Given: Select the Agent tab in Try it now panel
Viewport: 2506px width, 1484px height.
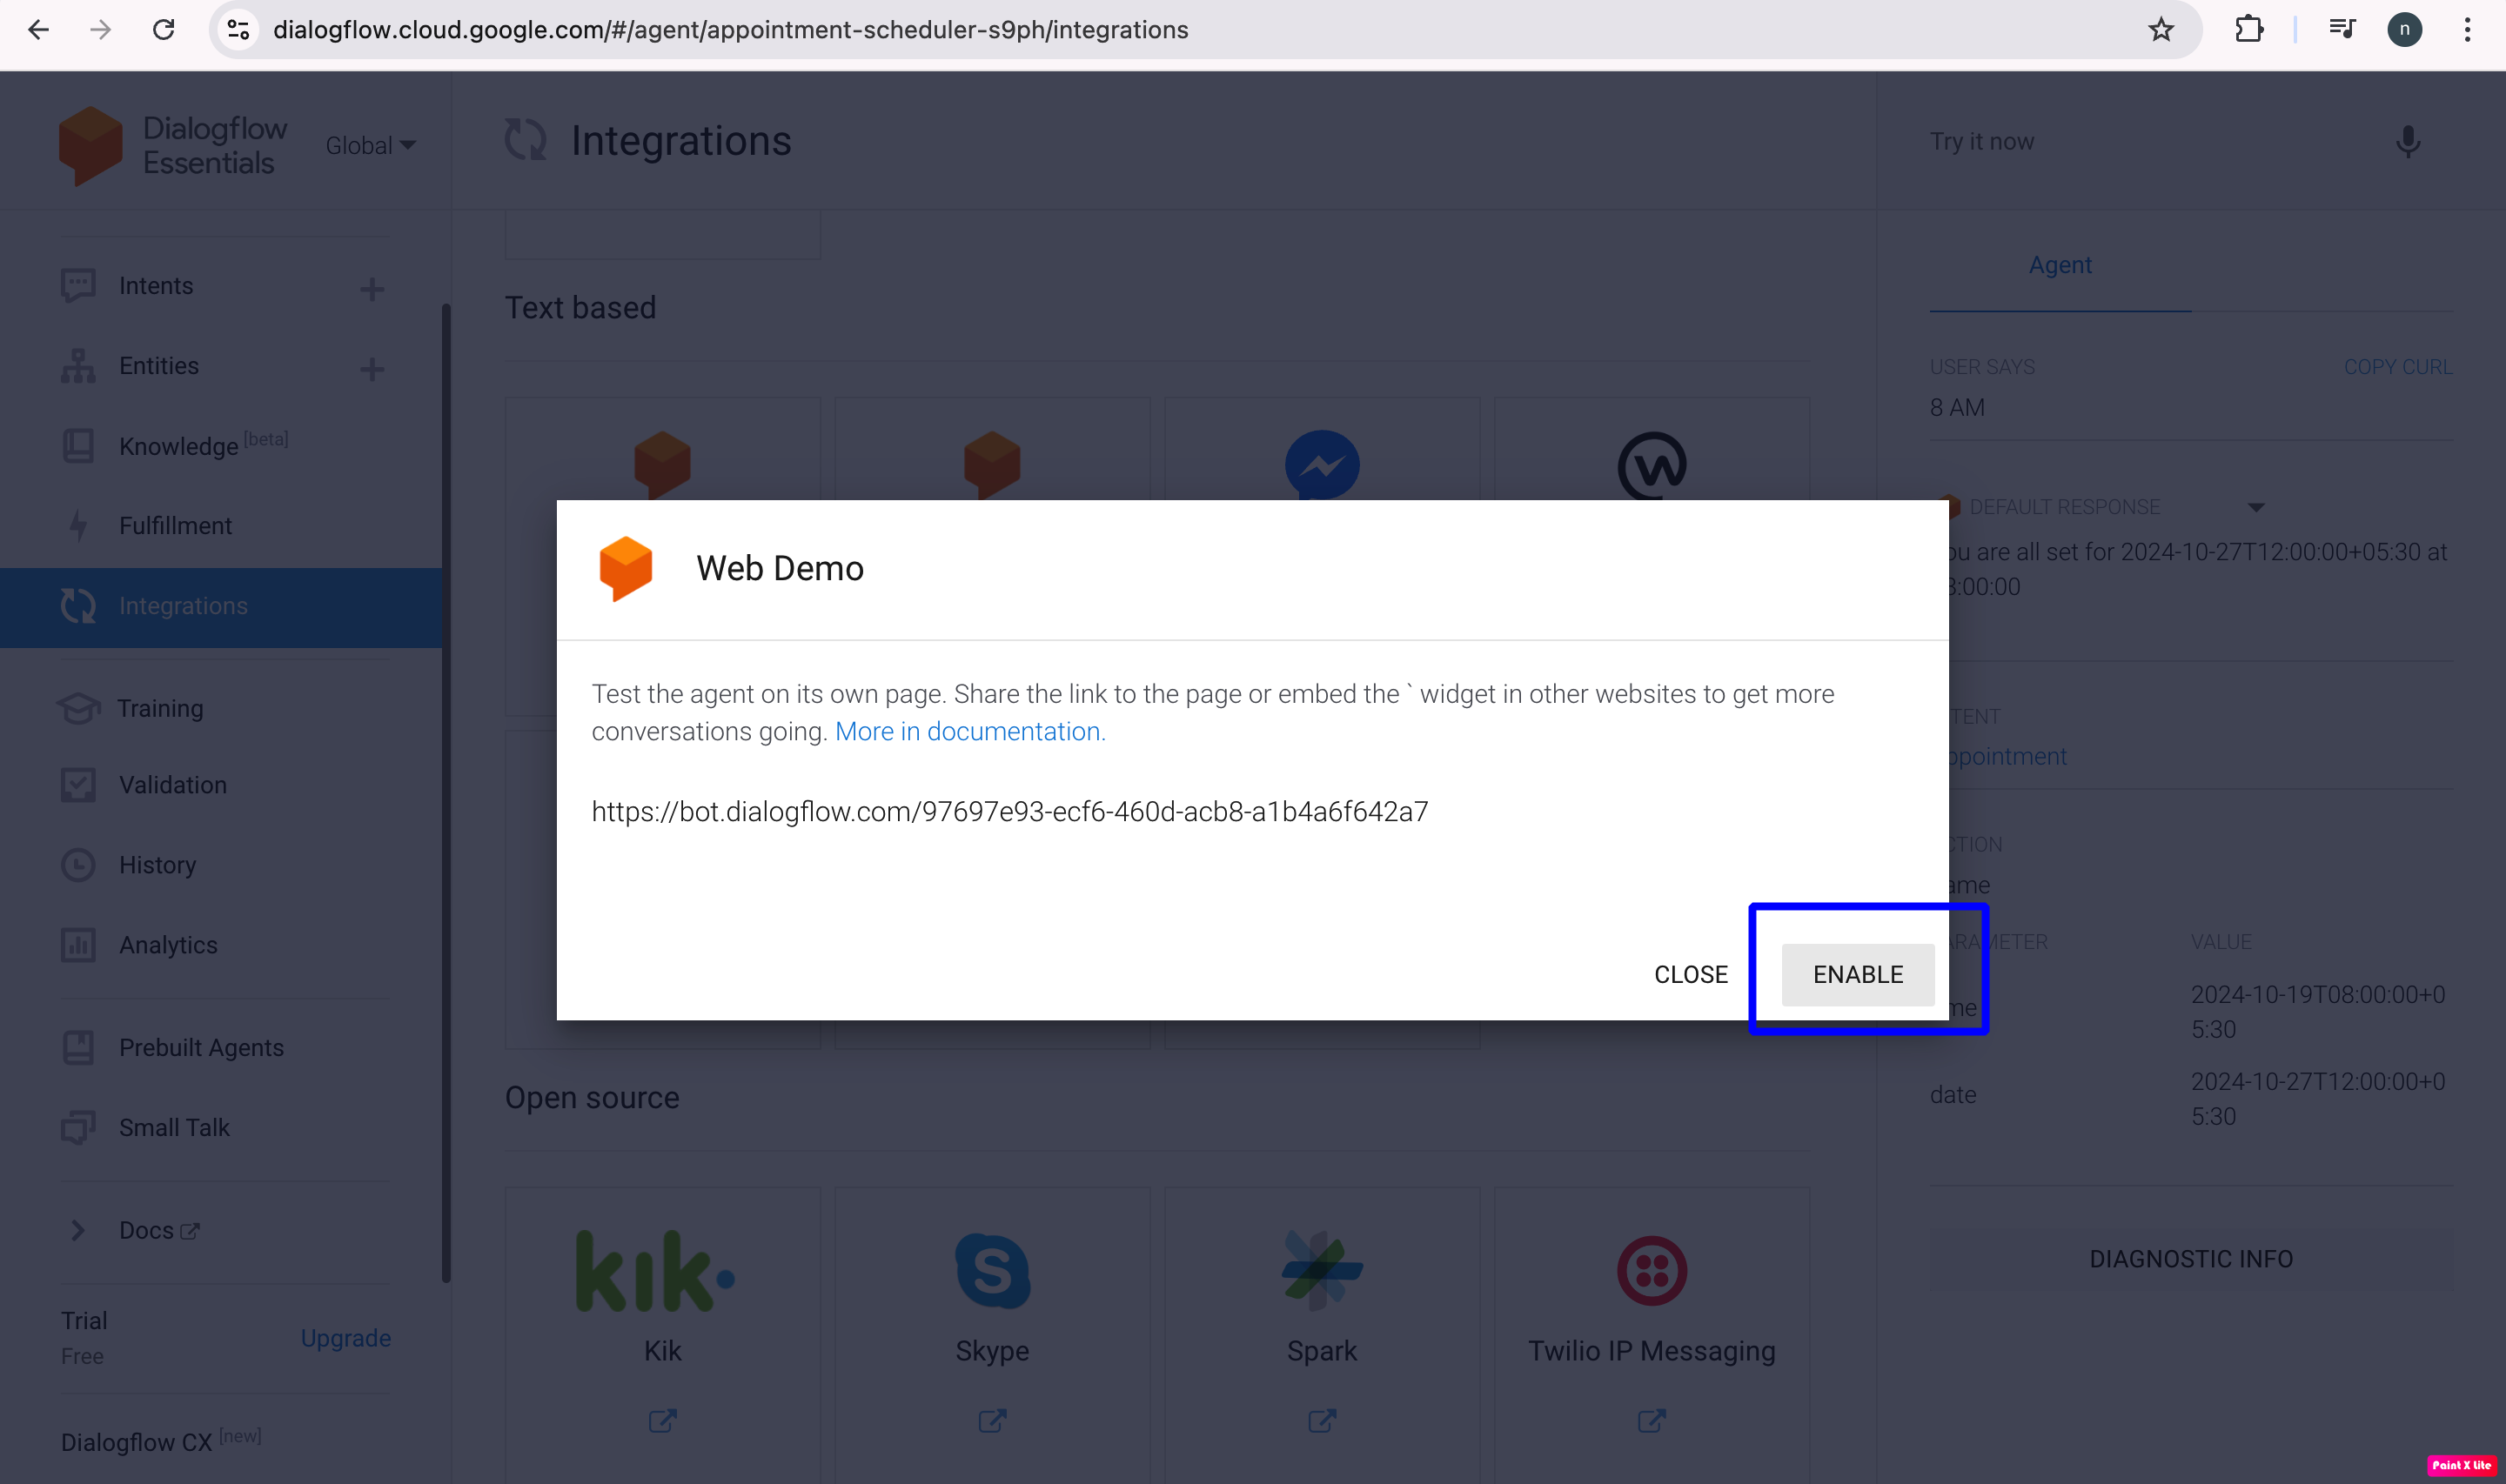Looking at the screenshot, I should tap(2059, 265).
